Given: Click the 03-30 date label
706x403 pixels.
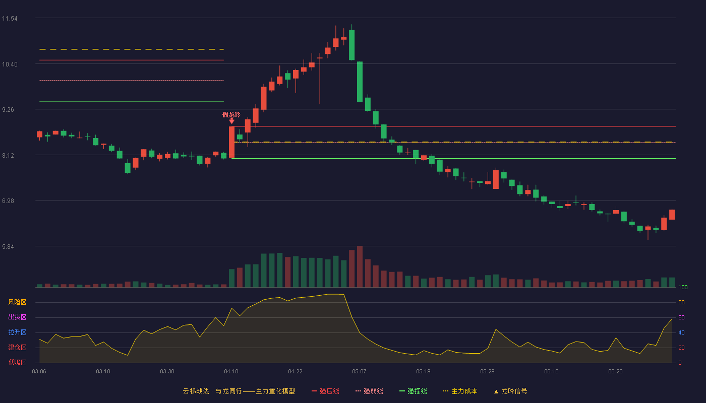Looking at the screenshot, I should [167, 371].
